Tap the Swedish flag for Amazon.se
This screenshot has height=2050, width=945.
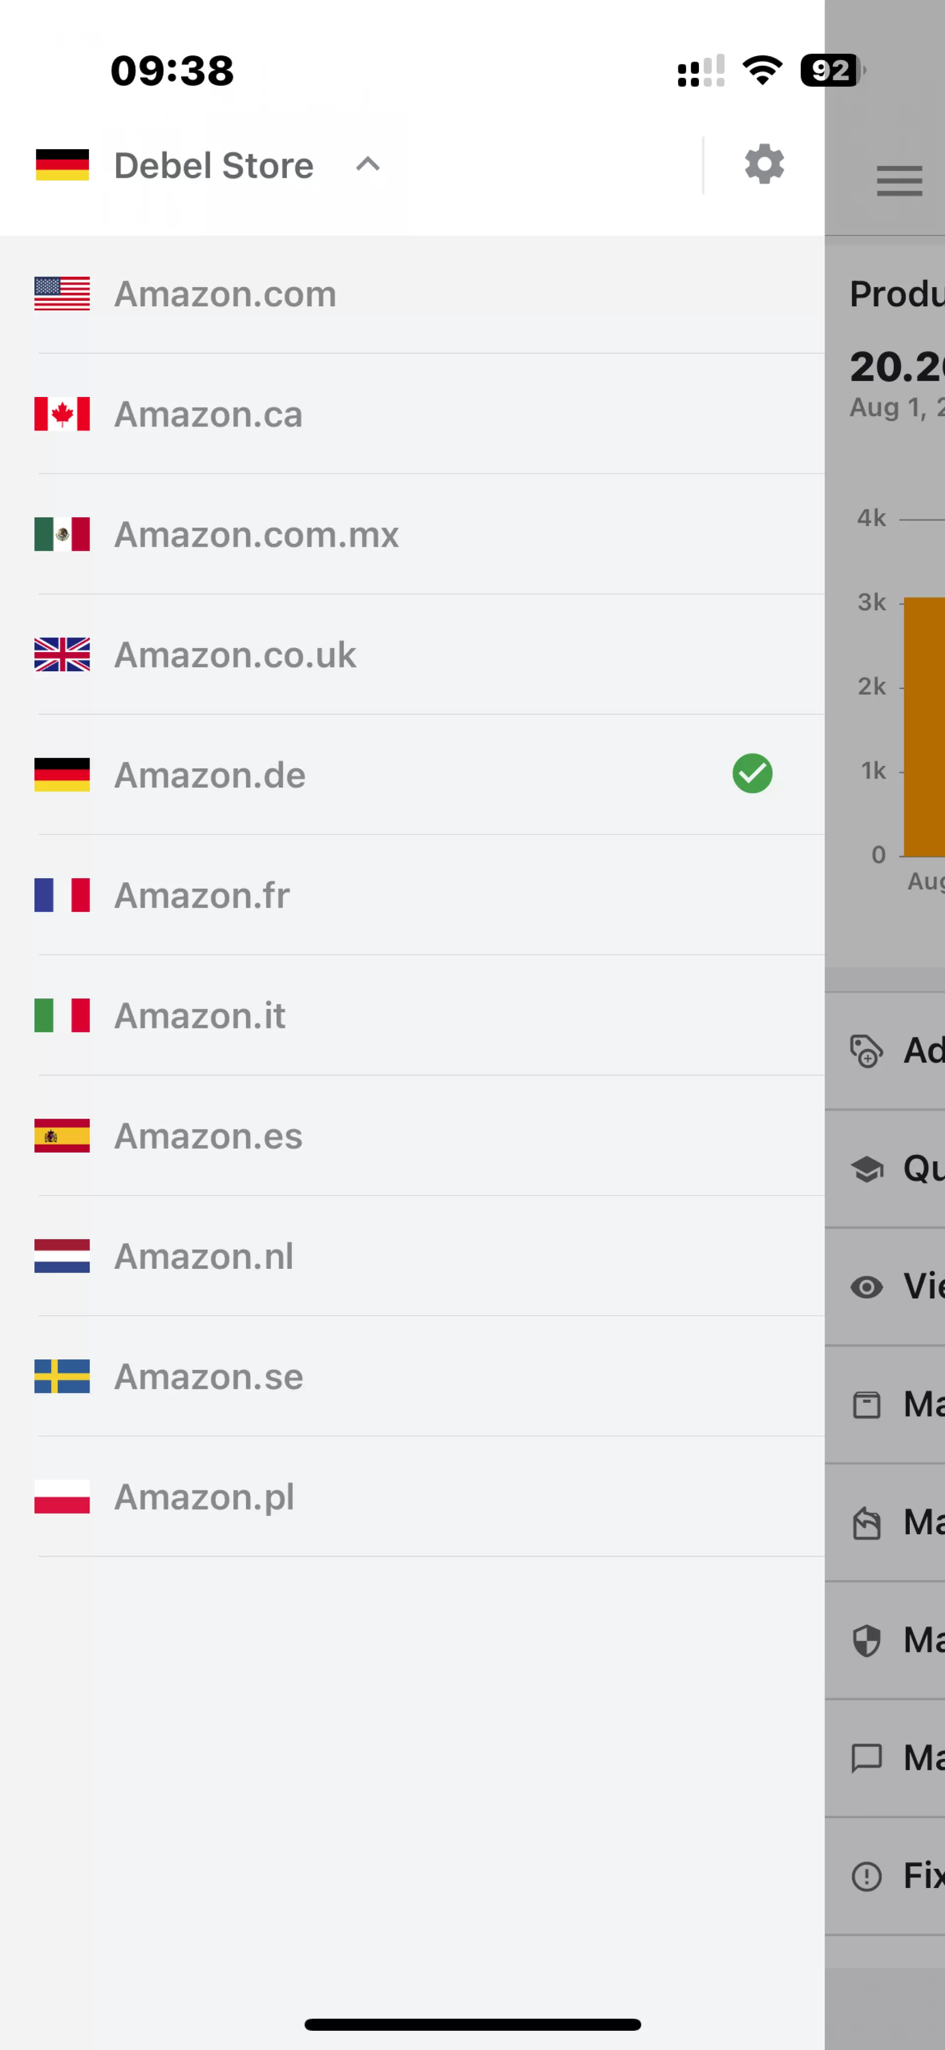[x=62, y=1377]
